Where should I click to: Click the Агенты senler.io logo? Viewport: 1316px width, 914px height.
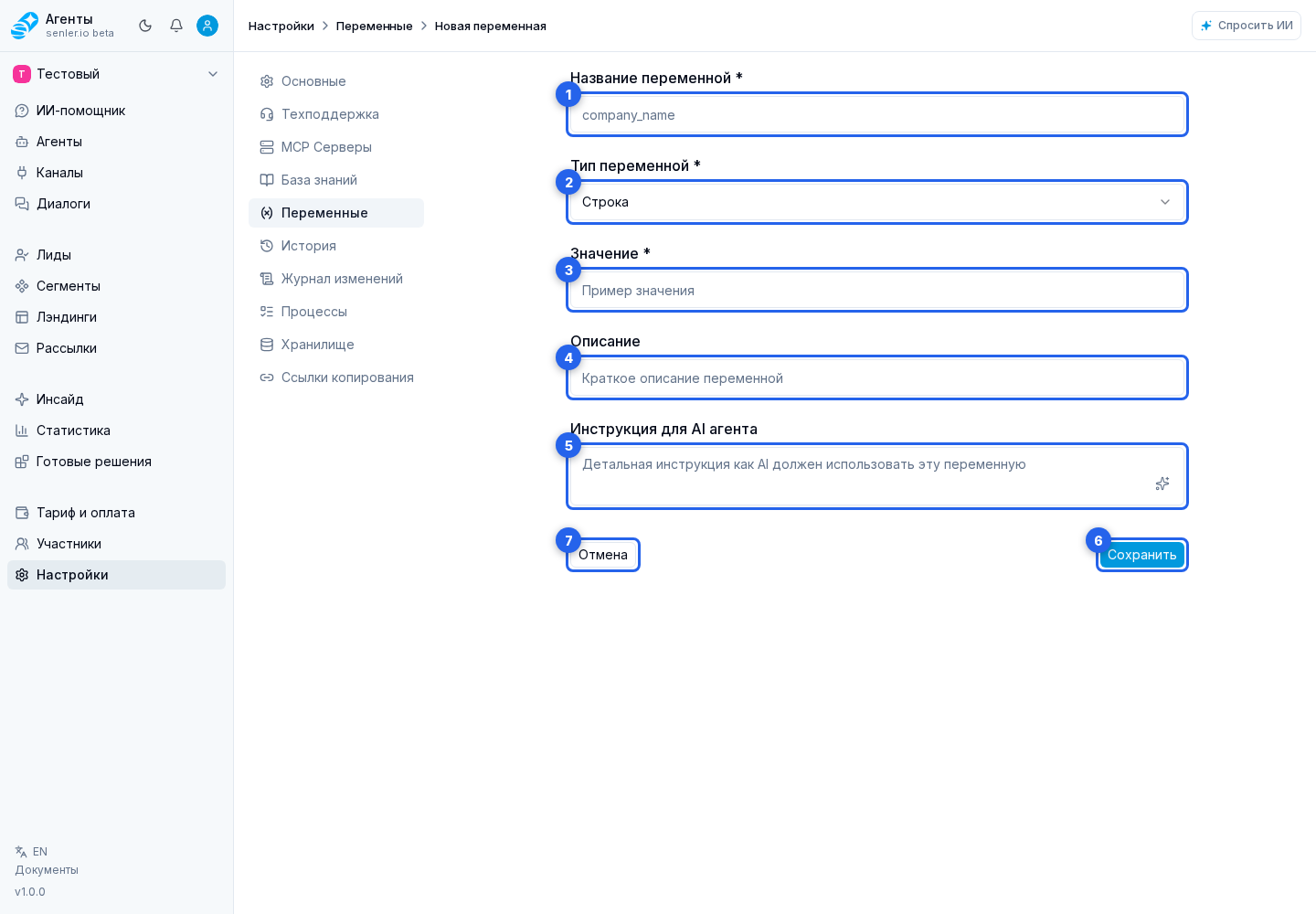tap(25, 26)
